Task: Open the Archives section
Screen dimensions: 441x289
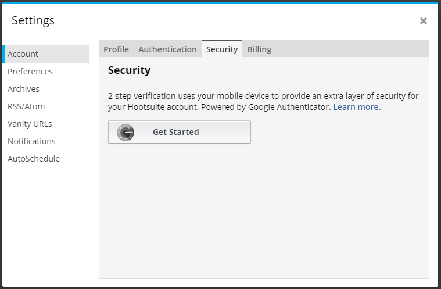Action: [x=23, y=89]
